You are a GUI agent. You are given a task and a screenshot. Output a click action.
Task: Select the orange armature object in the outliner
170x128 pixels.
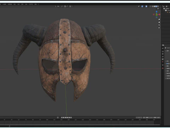[168, 12]
